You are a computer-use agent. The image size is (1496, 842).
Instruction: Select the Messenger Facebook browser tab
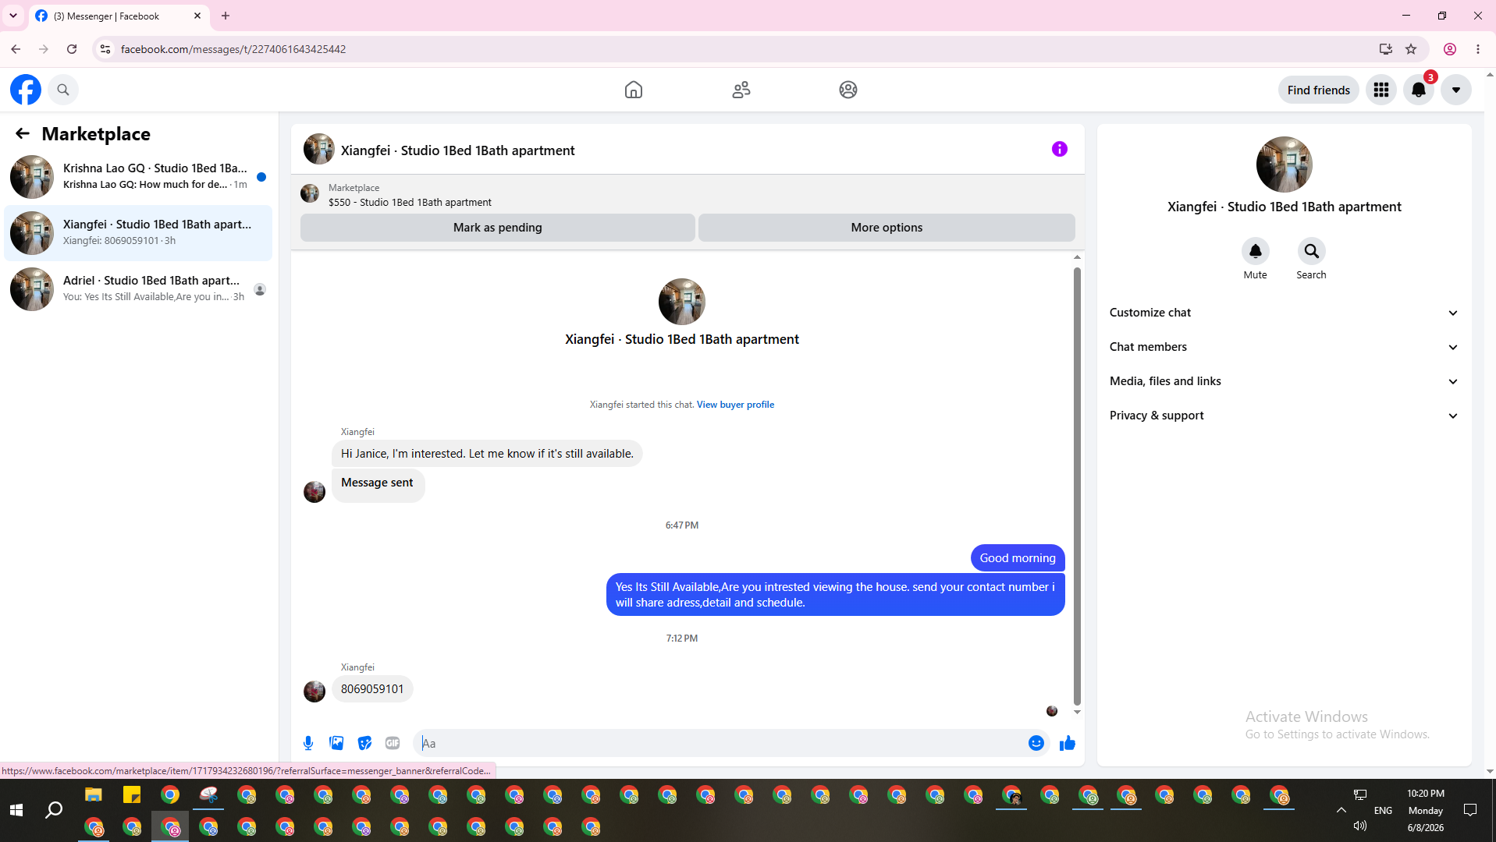[119, 16]
